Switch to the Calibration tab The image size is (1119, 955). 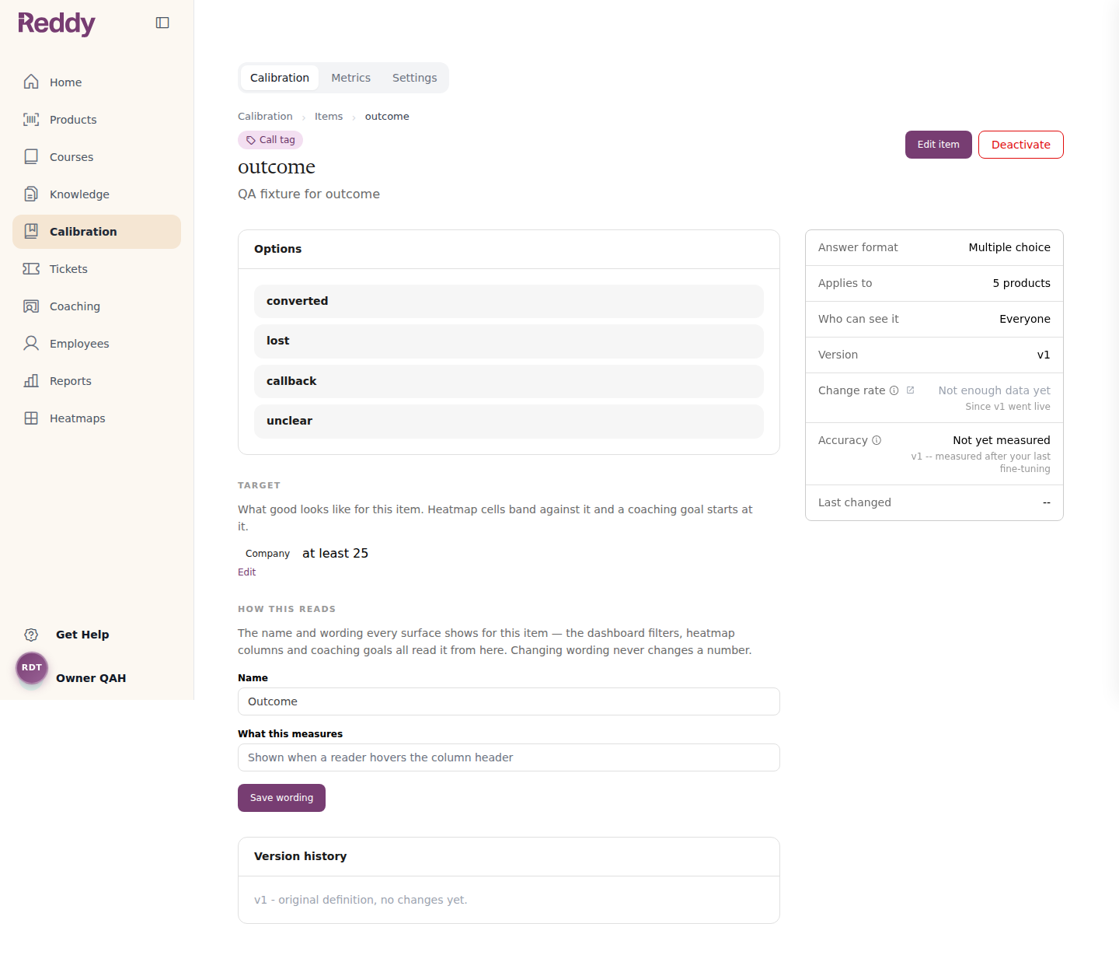280,78
